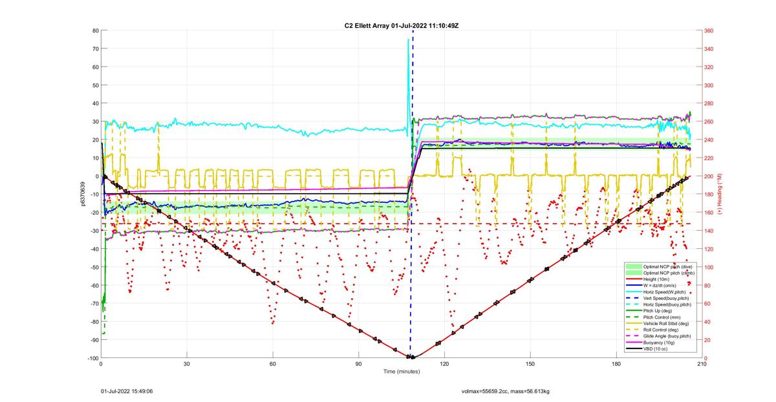Click green legend patch for Optimal NCP pitch (dive)

[x=634, y=266]
